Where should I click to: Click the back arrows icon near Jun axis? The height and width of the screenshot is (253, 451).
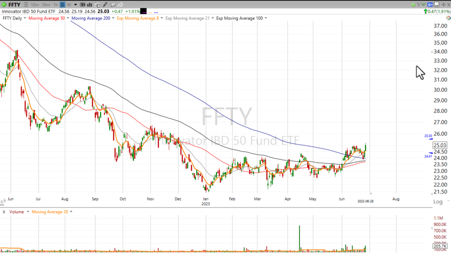click(3, 202)
